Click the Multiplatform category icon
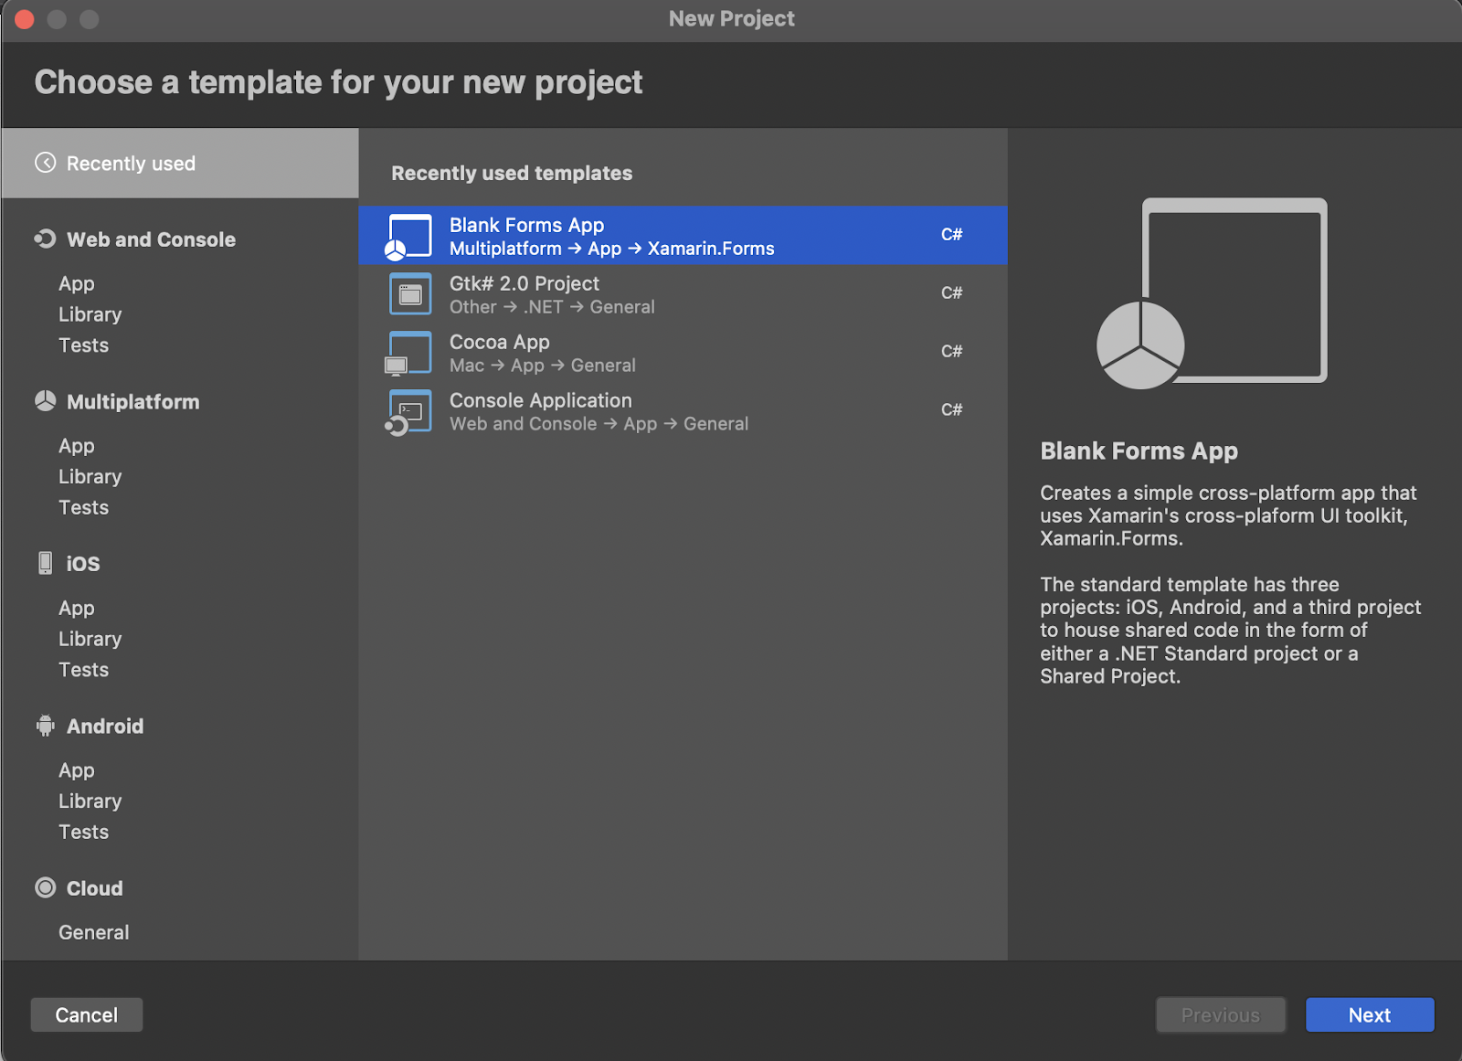This screenshot has height=1061, width=1462. [46, 401]
